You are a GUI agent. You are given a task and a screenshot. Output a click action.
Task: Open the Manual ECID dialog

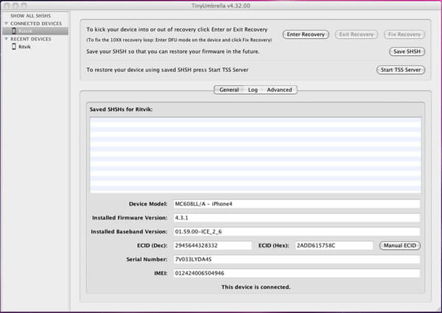[401, 245]
